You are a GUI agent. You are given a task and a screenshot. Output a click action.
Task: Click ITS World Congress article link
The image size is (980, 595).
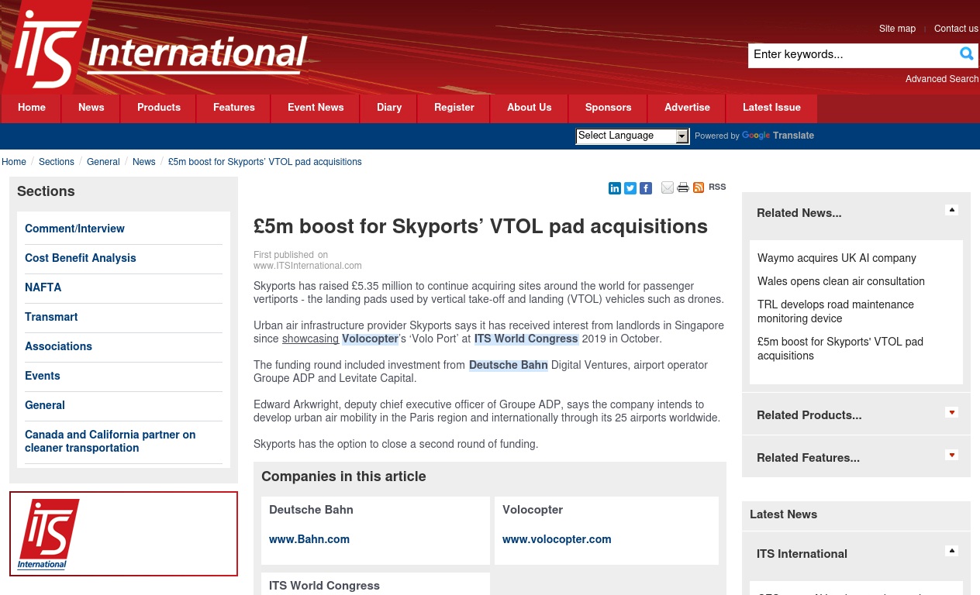click(526, 339)
